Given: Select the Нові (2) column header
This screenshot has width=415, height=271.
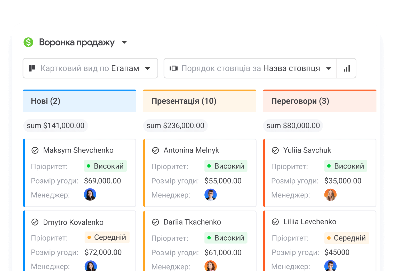Looking at the screenshot, I should point(79,101).
